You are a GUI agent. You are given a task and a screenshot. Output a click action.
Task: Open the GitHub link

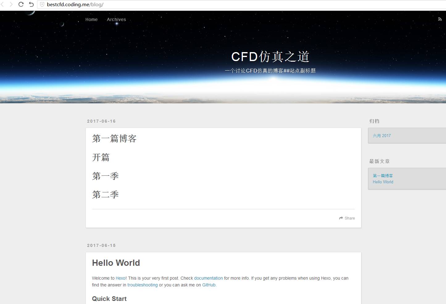[209, 285]
